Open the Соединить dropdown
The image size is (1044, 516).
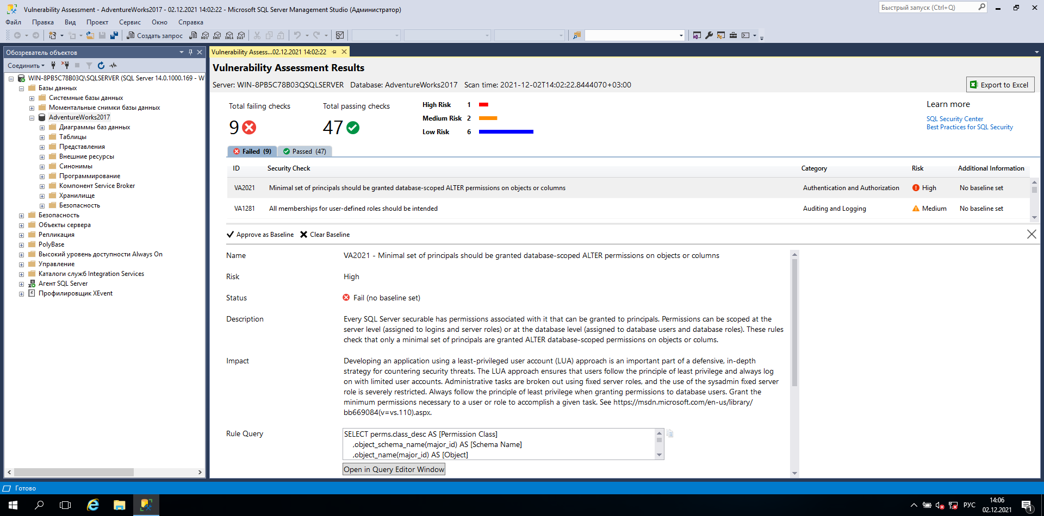coord(26,65)
